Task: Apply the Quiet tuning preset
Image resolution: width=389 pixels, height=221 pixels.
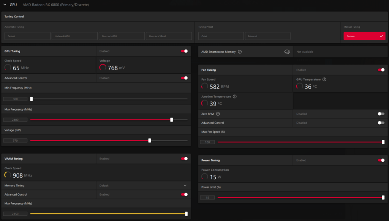Action: coord(221,36)
